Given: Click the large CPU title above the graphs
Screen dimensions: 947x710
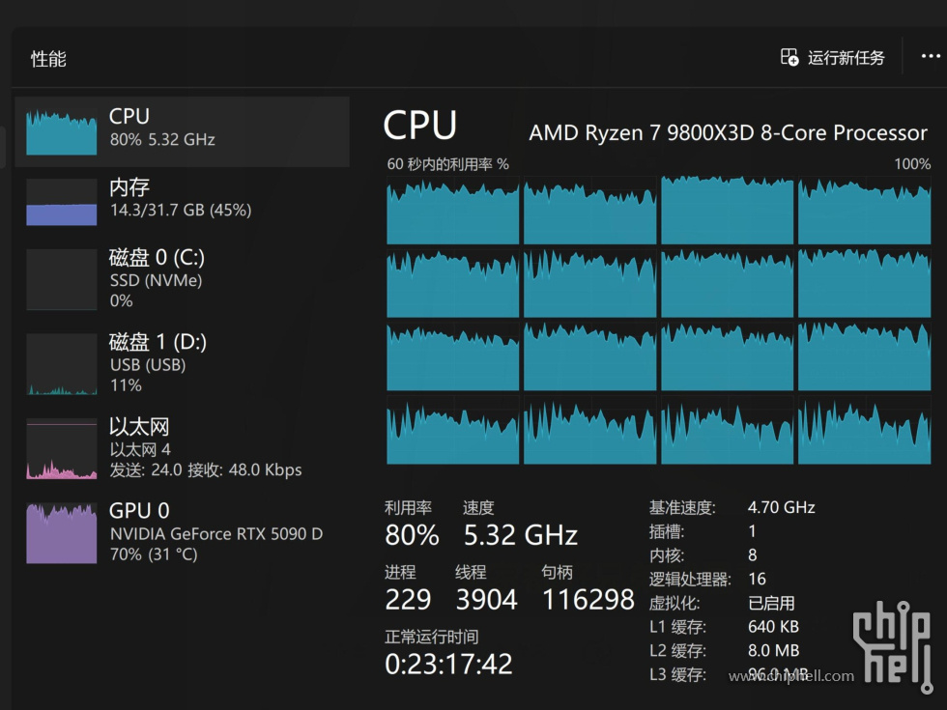Looking at the screenshot, I should click(x=420, y=126).
